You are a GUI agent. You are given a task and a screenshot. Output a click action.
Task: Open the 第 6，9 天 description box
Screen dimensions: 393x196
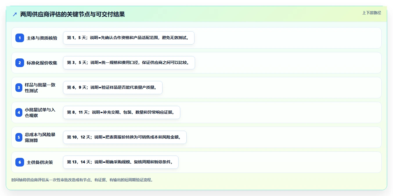point(113,88)
